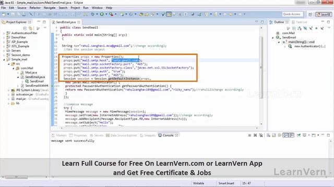The image size is (334, 187).
Task: Click the green Run button in toolbar
Action: point(102,14)
